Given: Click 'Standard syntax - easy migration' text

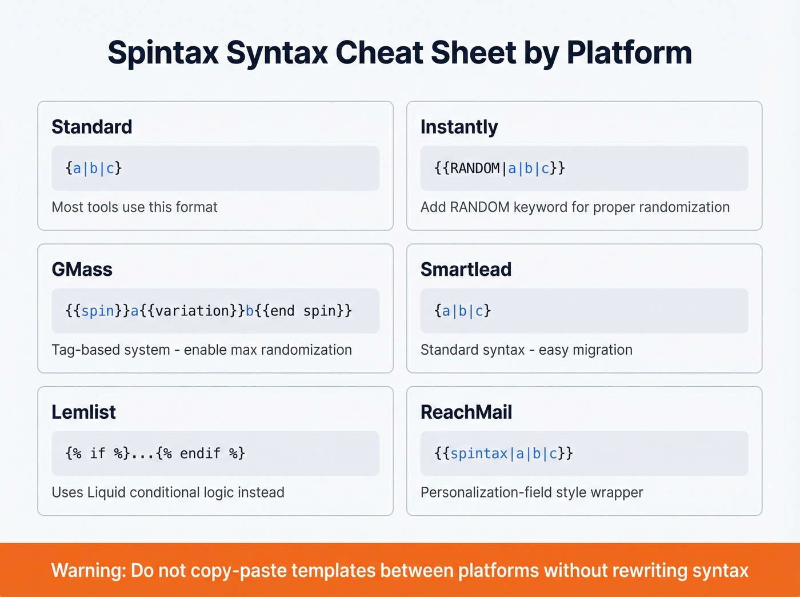Looking at the screenshot, I should (526, 350).
